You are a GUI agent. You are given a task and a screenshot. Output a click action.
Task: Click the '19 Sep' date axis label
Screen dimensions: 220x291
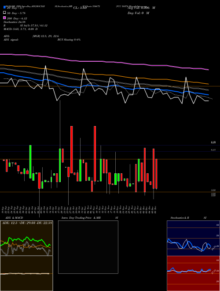click(x=4, y=209)
